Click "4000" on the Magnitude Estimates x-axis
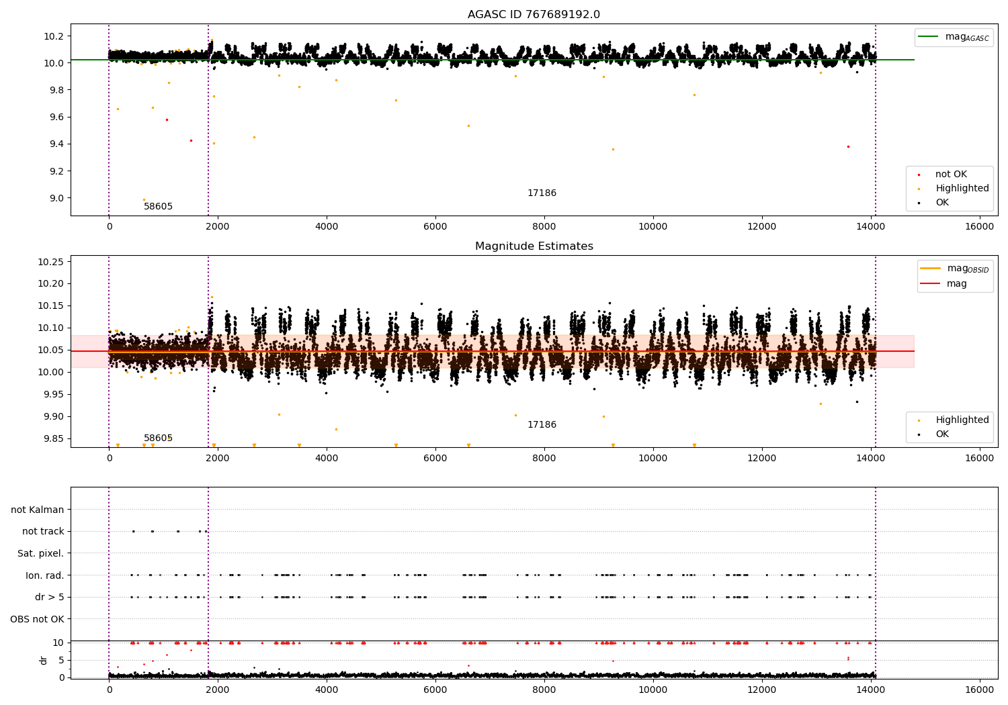The image size is (1008, 705). [x=327, y=459]
